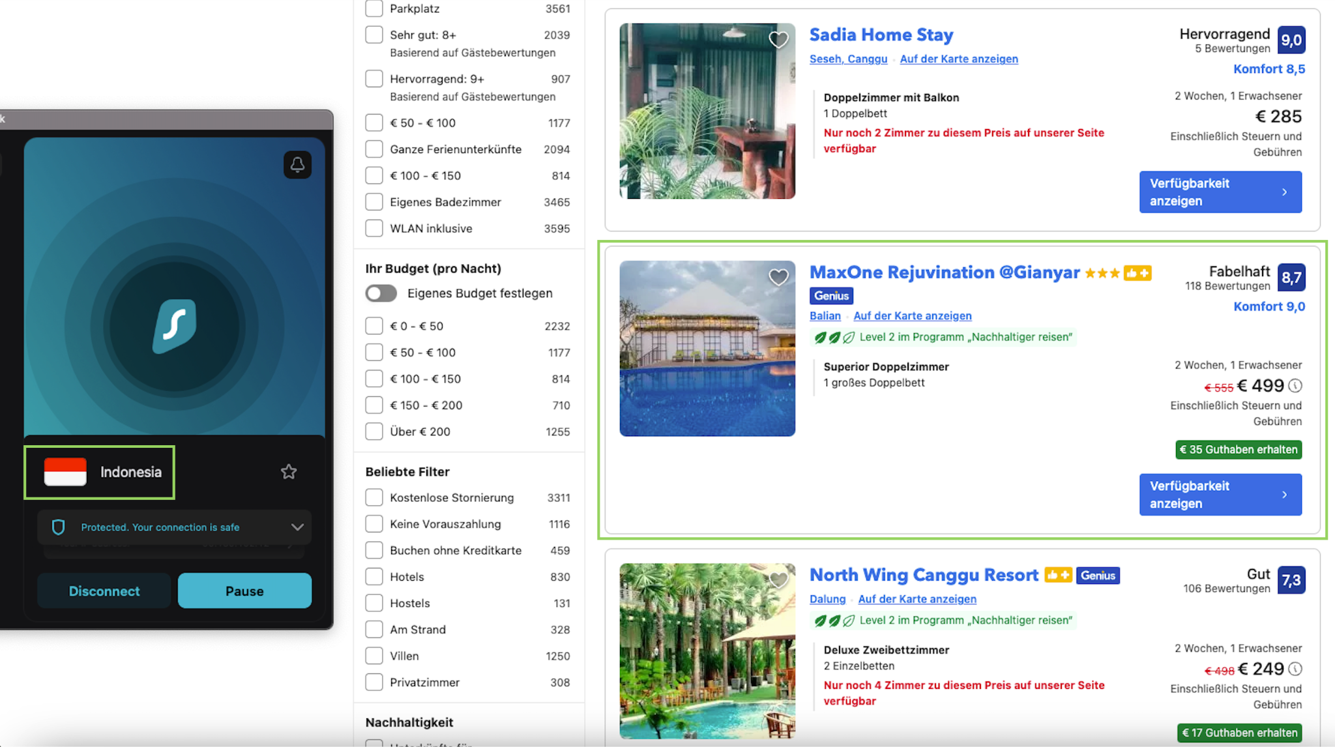This screenshot has width=1335, height=747.
Task: Click MaxOne three-star rating icons
Action: click(1102, 273)
